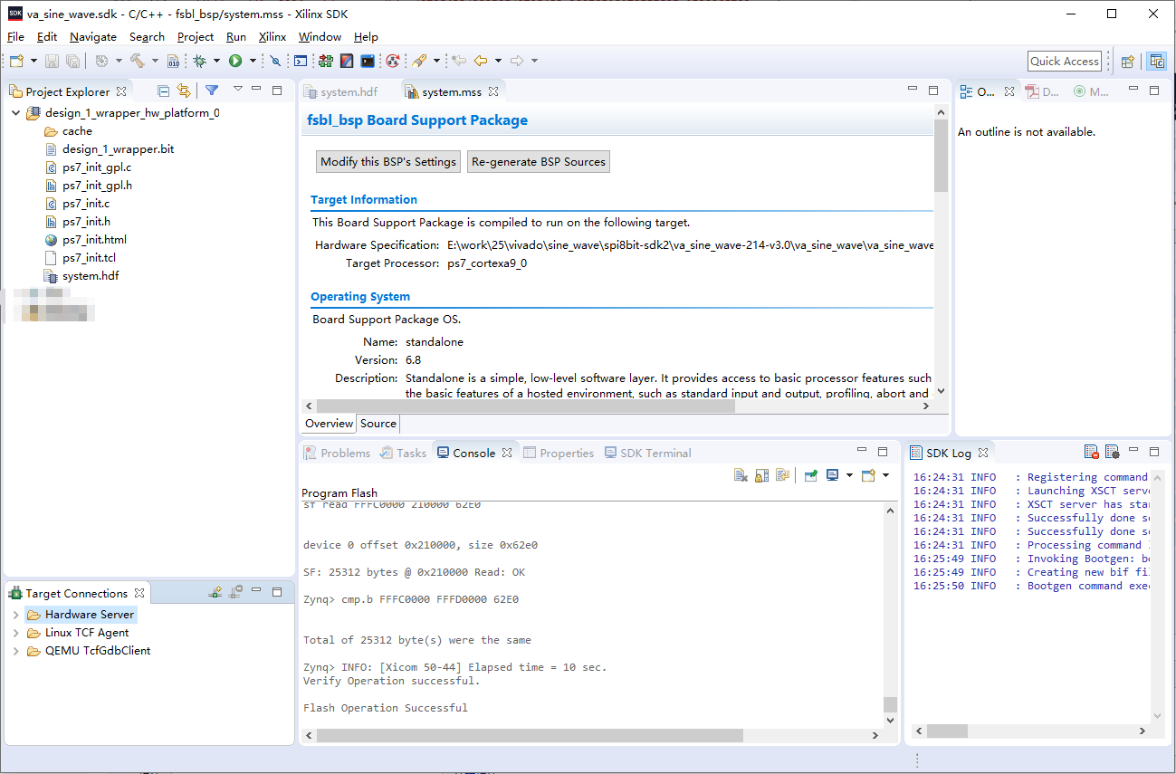Screen dimensions: 1176x774
Task: Open the C/C++ perspective icon
Action: click(1157, 62)
